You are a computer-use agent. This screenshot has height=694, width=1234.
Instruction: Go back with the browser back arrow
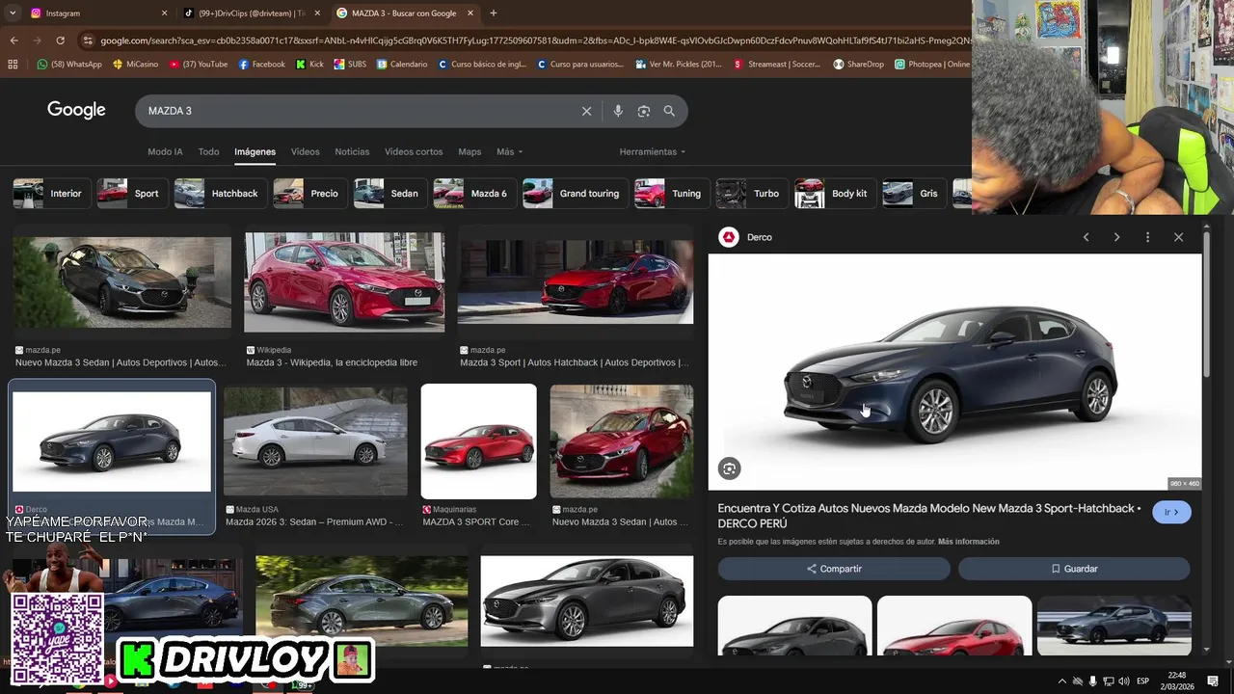point(14,40)
